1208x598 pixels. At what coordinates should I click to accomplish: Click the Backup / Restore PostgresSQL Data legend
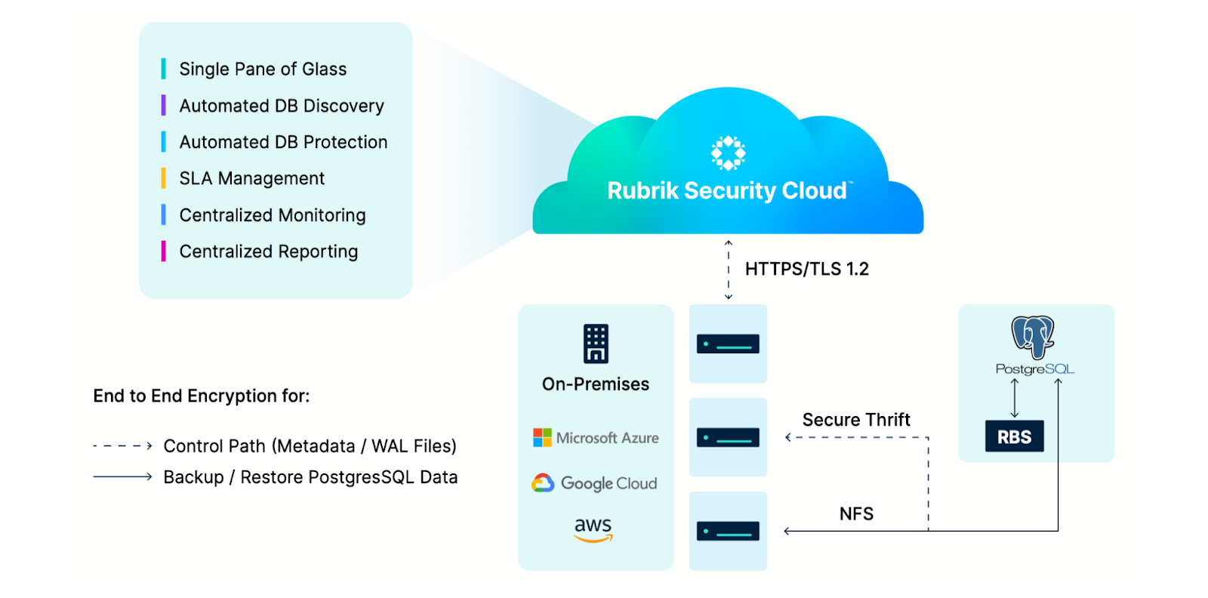(x=310, y=477)
